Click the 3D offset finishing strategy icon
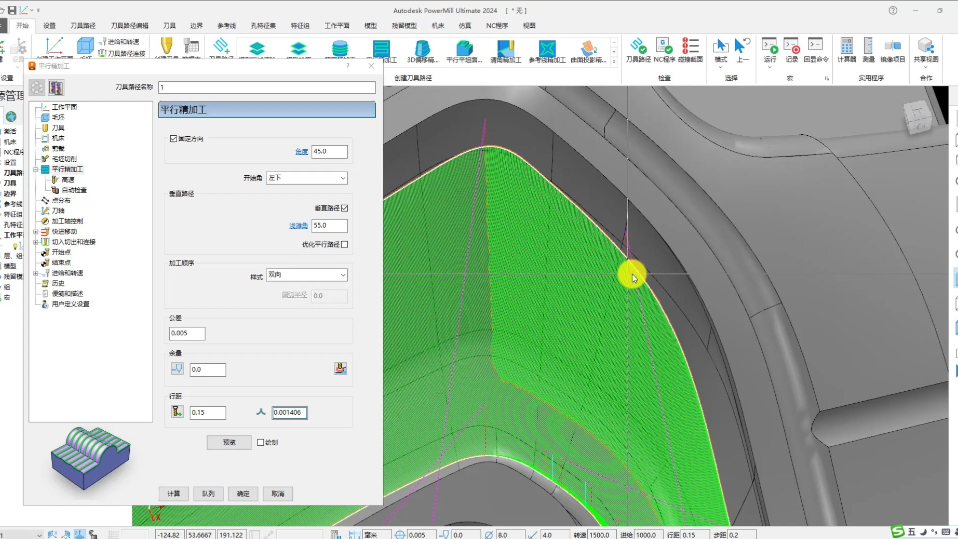The image size is (958, 539). (x=422, y=49)
